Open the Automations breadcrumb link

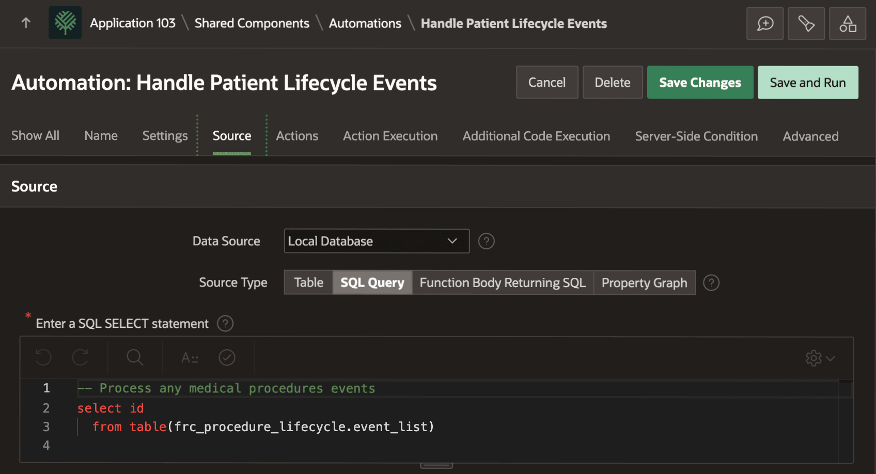pos(365,23)
